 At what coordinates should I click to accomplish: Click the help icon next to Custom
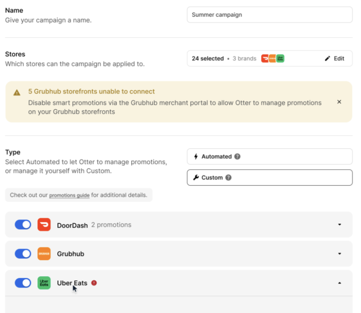(x=228, y=178)
